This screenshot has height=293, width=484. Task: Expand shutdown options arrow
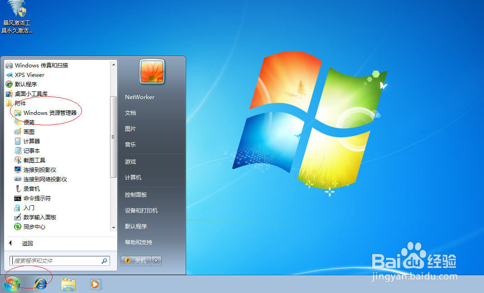pos(156,260)
